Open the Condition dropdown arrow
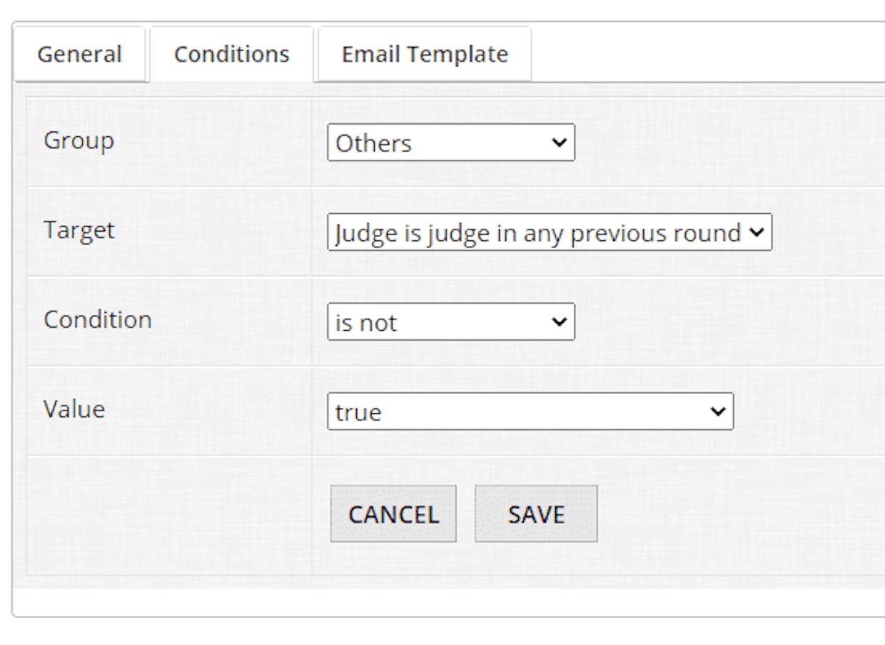The width and height of the screenshot is (885, 645). coord(559,321)
